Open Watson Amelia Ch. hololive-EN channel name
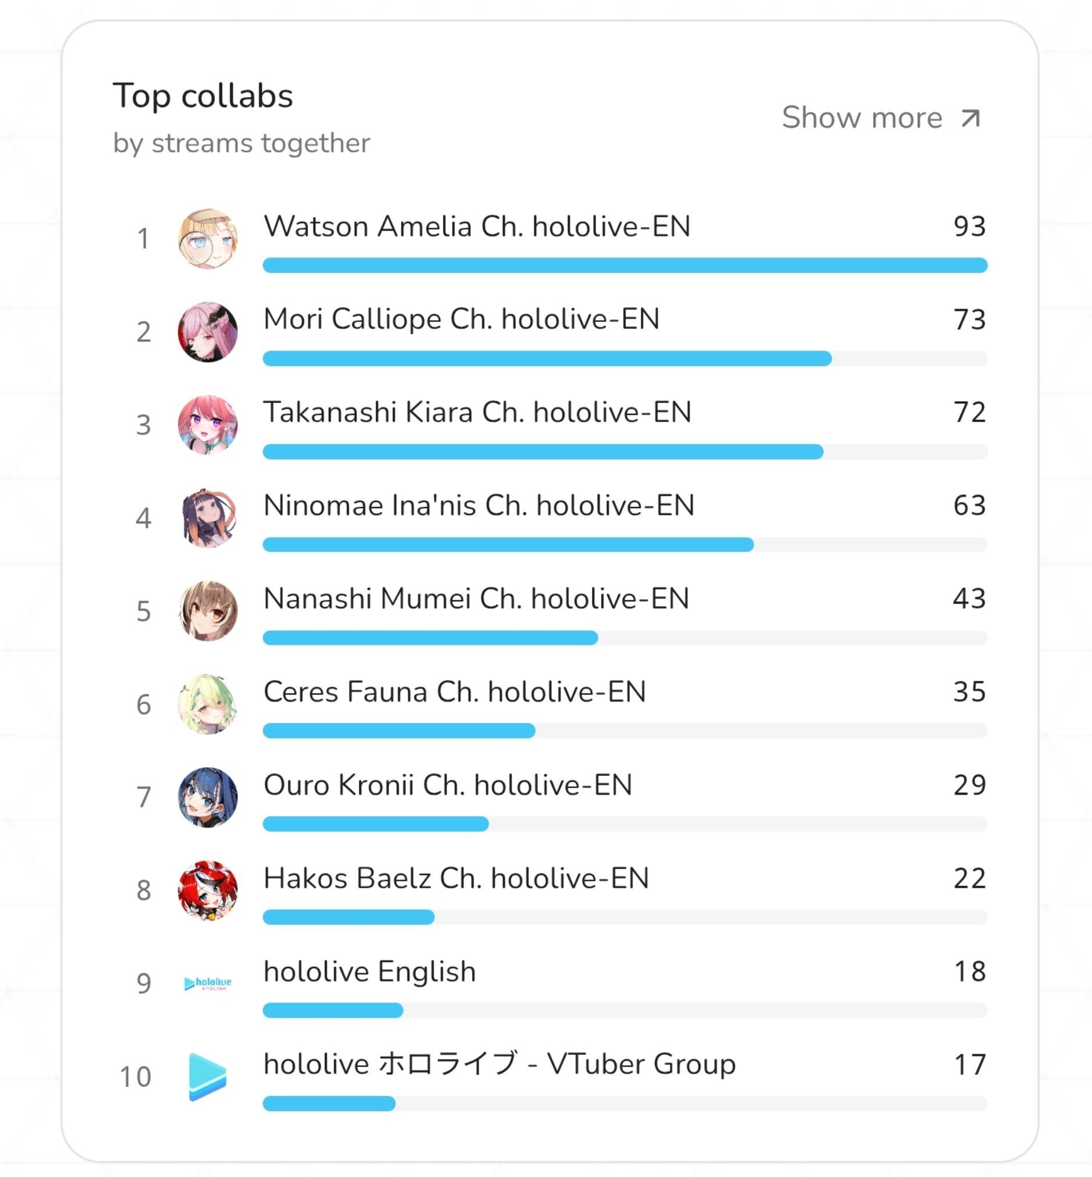Viewport: 1092px width, 1177px height. (477, 226)
